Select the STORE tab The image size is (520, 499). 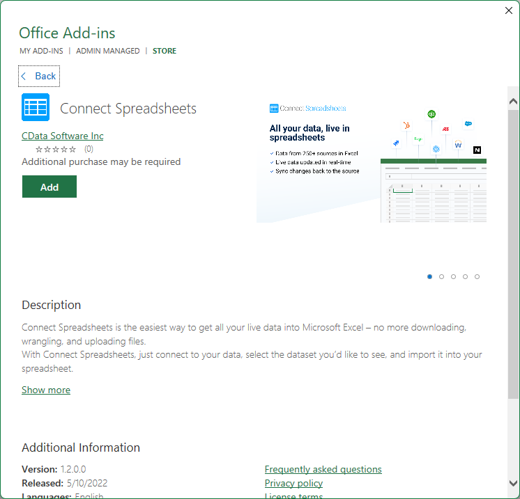[165, 51]
